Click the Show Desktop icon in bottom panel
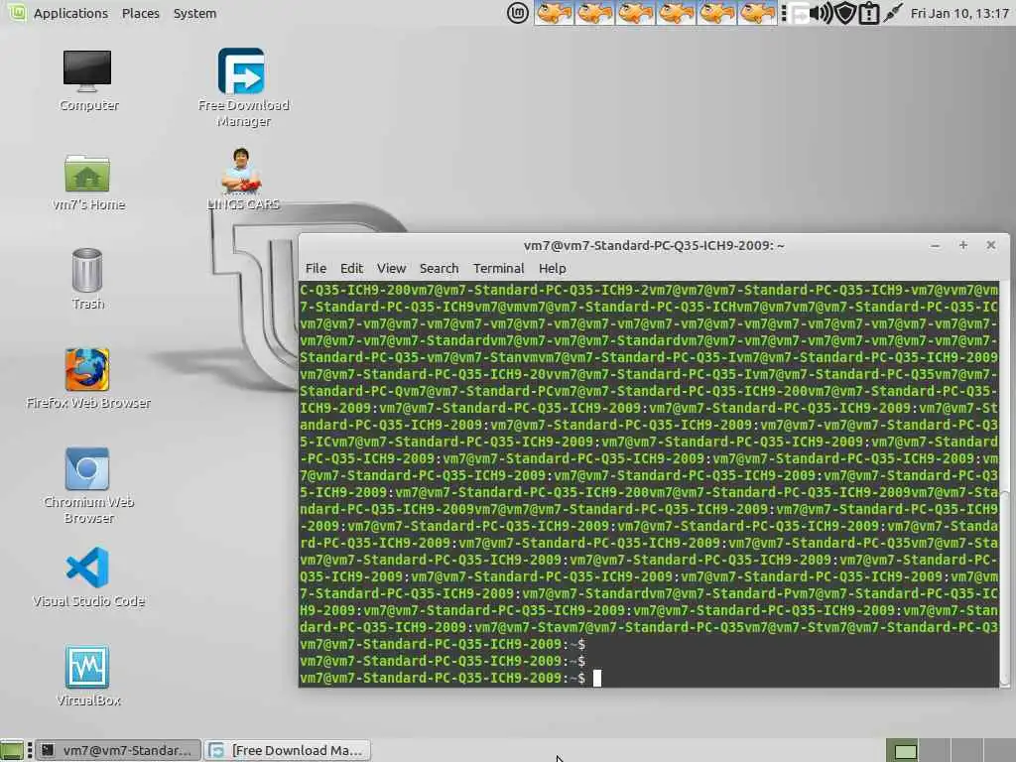Screen dimensions: 1016x762 click(x=12, y=750)
